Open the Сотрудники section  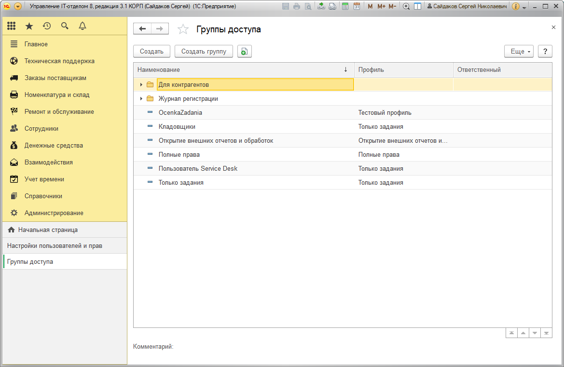click(x=65, y=129)
